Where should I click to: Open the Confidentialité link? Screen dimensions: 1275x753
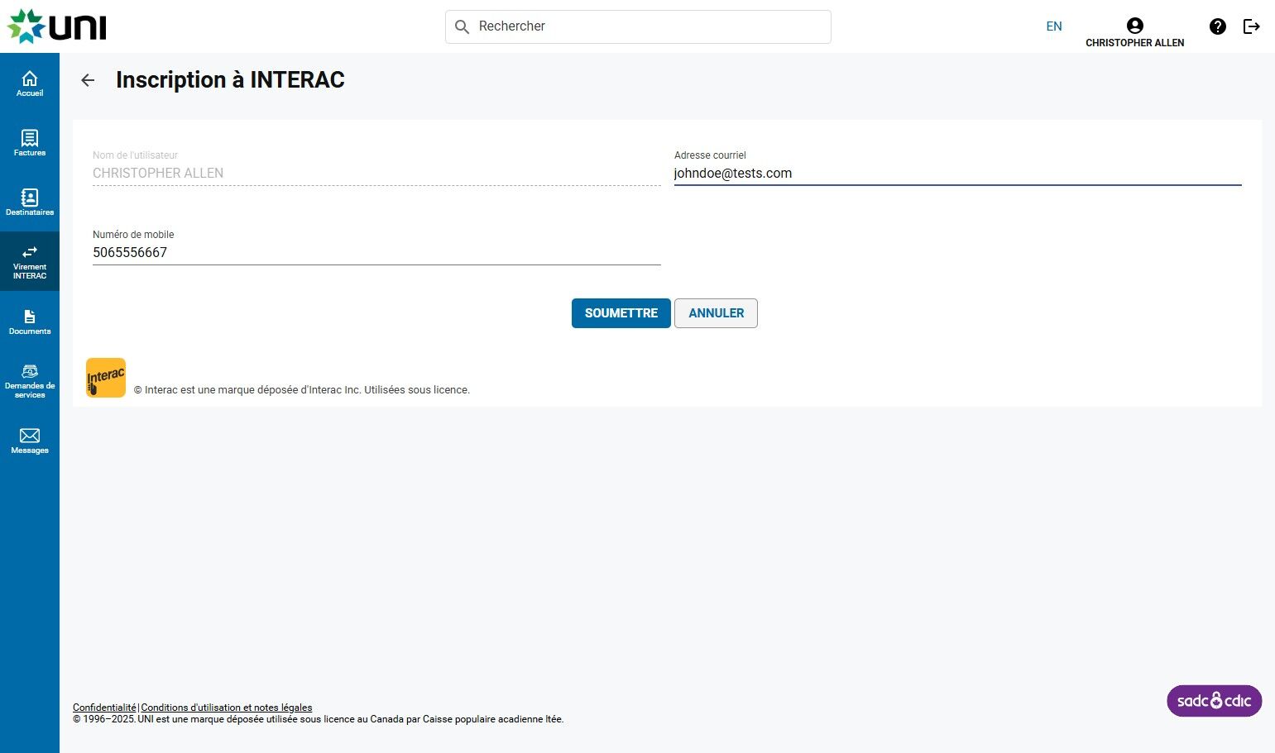(x=104, y=708)
